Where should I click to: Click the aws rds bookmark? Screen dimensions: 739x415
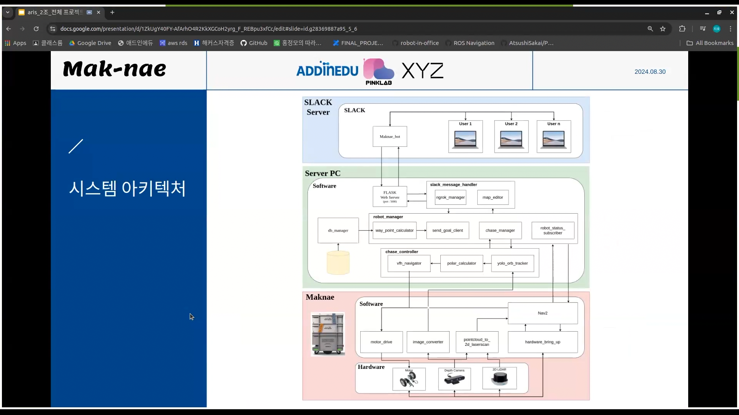click(173, 43)
